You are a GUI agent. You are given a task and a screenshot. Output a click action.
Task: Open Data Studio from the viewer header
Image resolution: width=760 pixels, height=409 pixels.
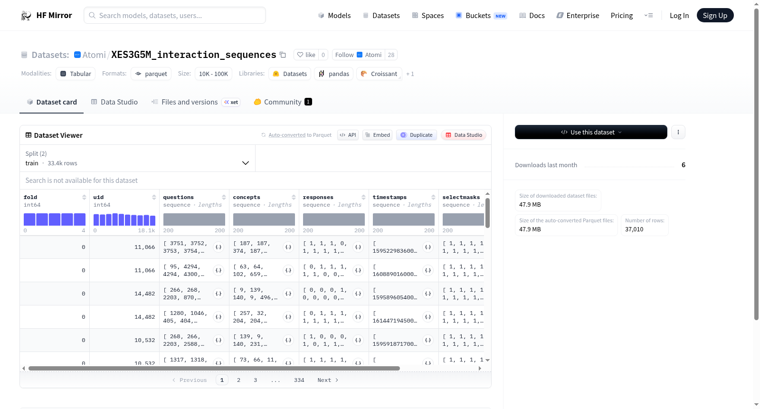click(x=464, y=135)
